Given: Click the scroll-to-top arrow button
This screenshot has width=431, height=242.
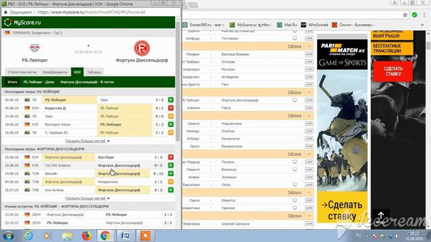Looking at the screenshot, I should point(380,216).
